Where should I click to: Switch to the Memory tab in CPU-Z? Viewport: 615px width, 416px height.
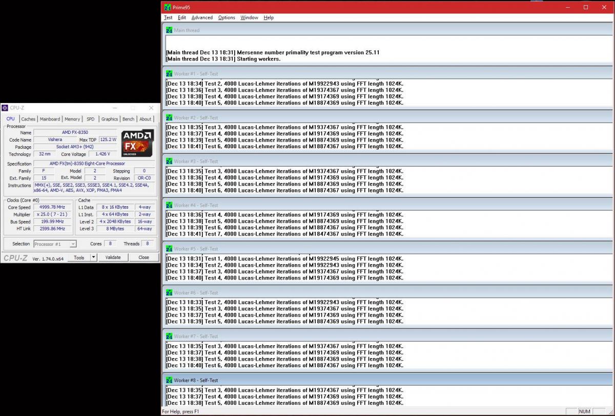[72, 119]
